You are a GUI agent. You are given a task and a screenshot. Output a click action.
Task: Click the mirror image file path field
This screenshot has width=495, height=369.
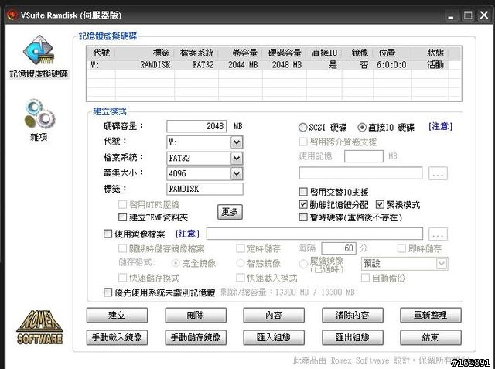tap(315, 234)
